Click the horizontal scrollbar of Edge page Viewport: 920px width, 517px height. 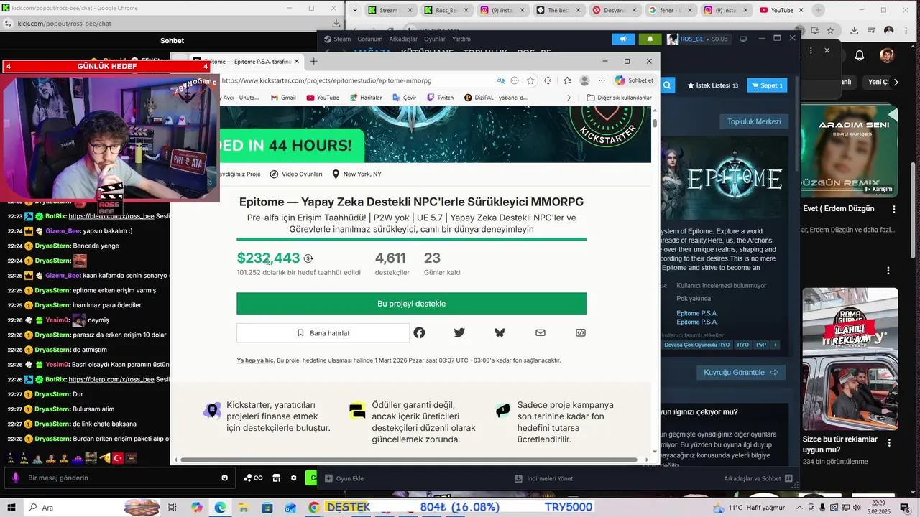point(408,460)
